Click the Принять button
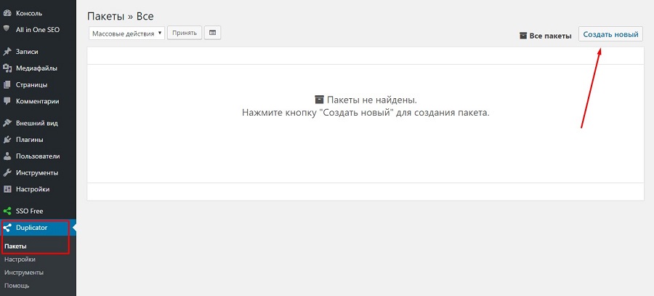The image size is (654, 296). click(185, 33)
